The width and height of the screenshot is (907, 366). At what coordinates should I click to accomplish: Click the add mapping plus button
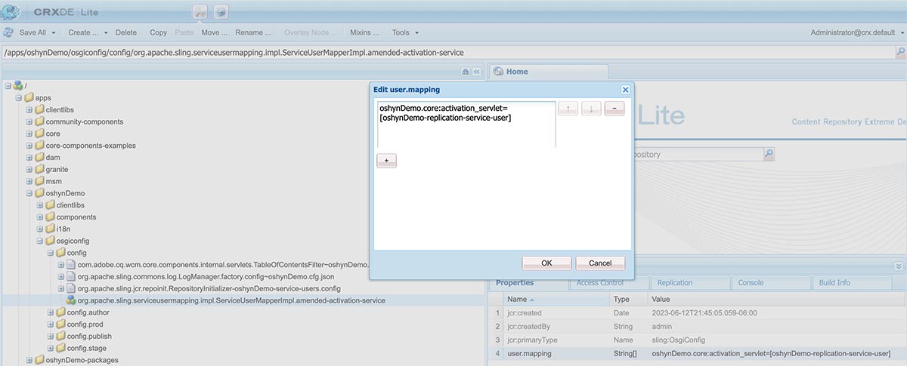pos(386,161)
